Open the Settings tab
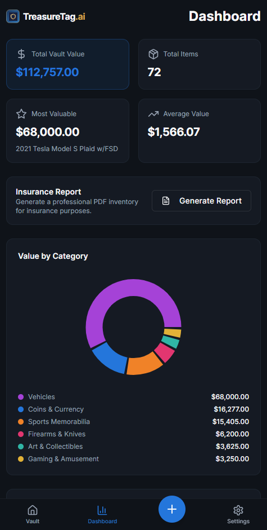Image resolution: width=267 pixels, height=530 pixels. (238, 514)
